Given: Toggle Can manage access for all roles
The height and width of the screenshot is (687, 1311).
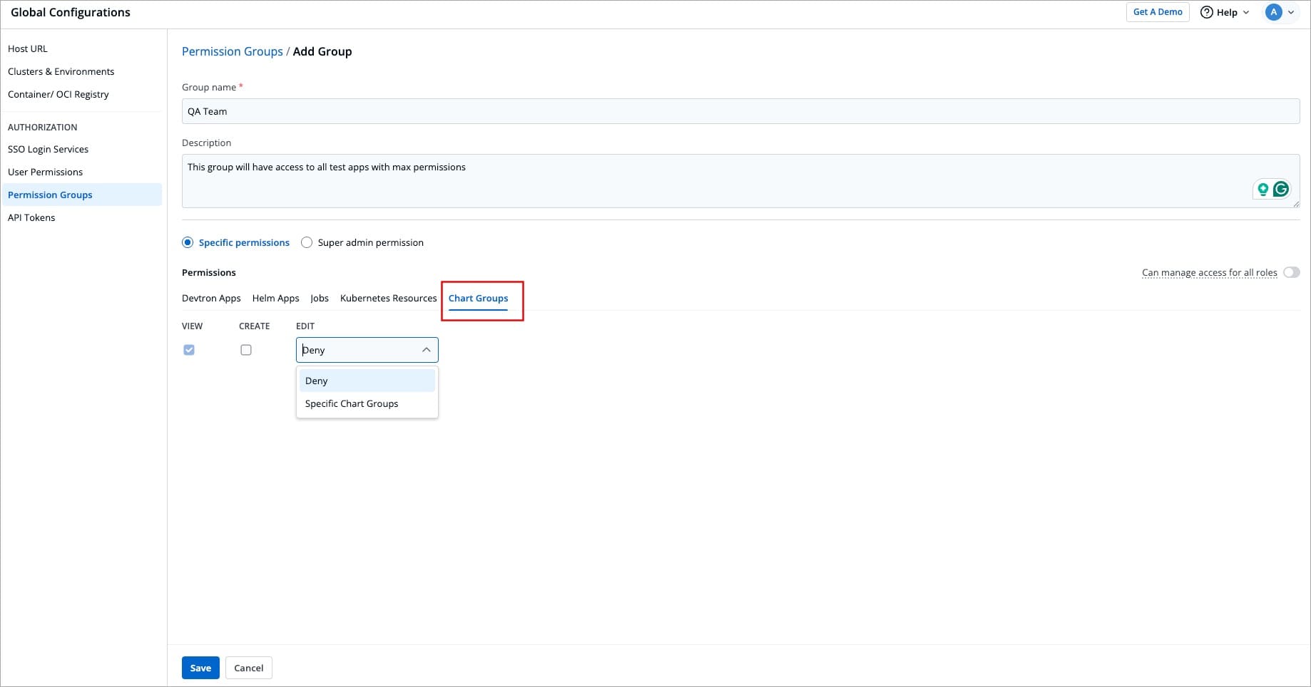Looking at the screenshot, I should [1291, 272].
